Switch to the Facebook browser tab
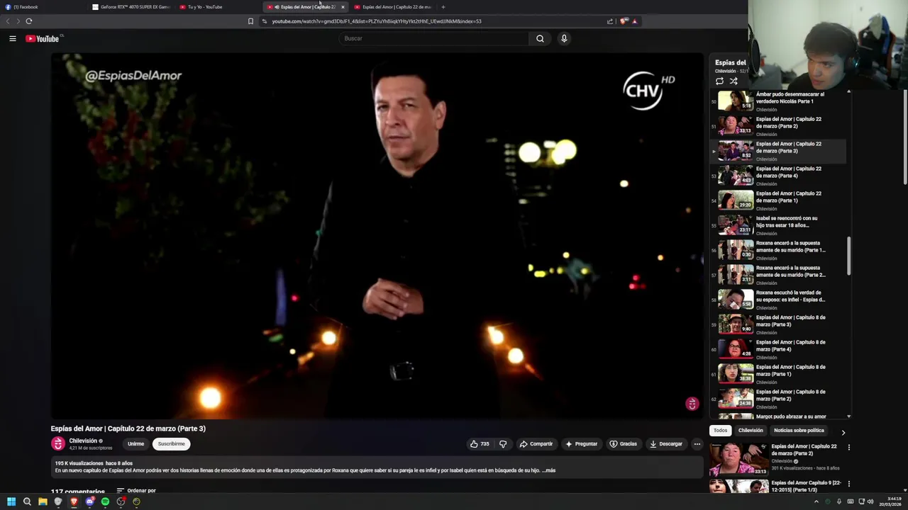Screen dimensions: 908x510 point(43,7)
